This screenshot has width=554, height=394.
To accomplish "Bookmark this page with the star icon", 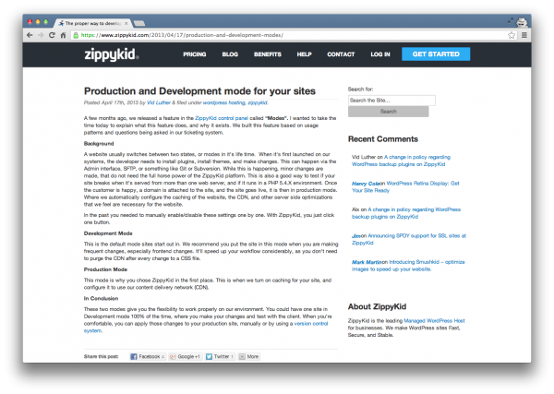I will point(511,35).
